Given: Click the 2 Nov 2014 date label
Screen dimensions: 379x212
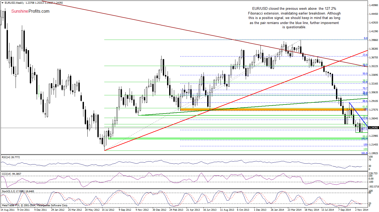Looking at the screenshot, I should click(361, 210).
